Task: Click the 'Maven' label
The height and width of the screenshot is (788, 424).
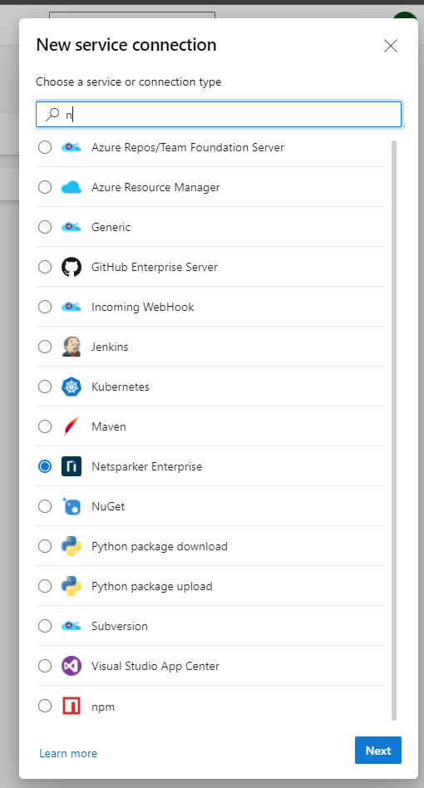Action: pyautogui.click(x=109, y=426)
